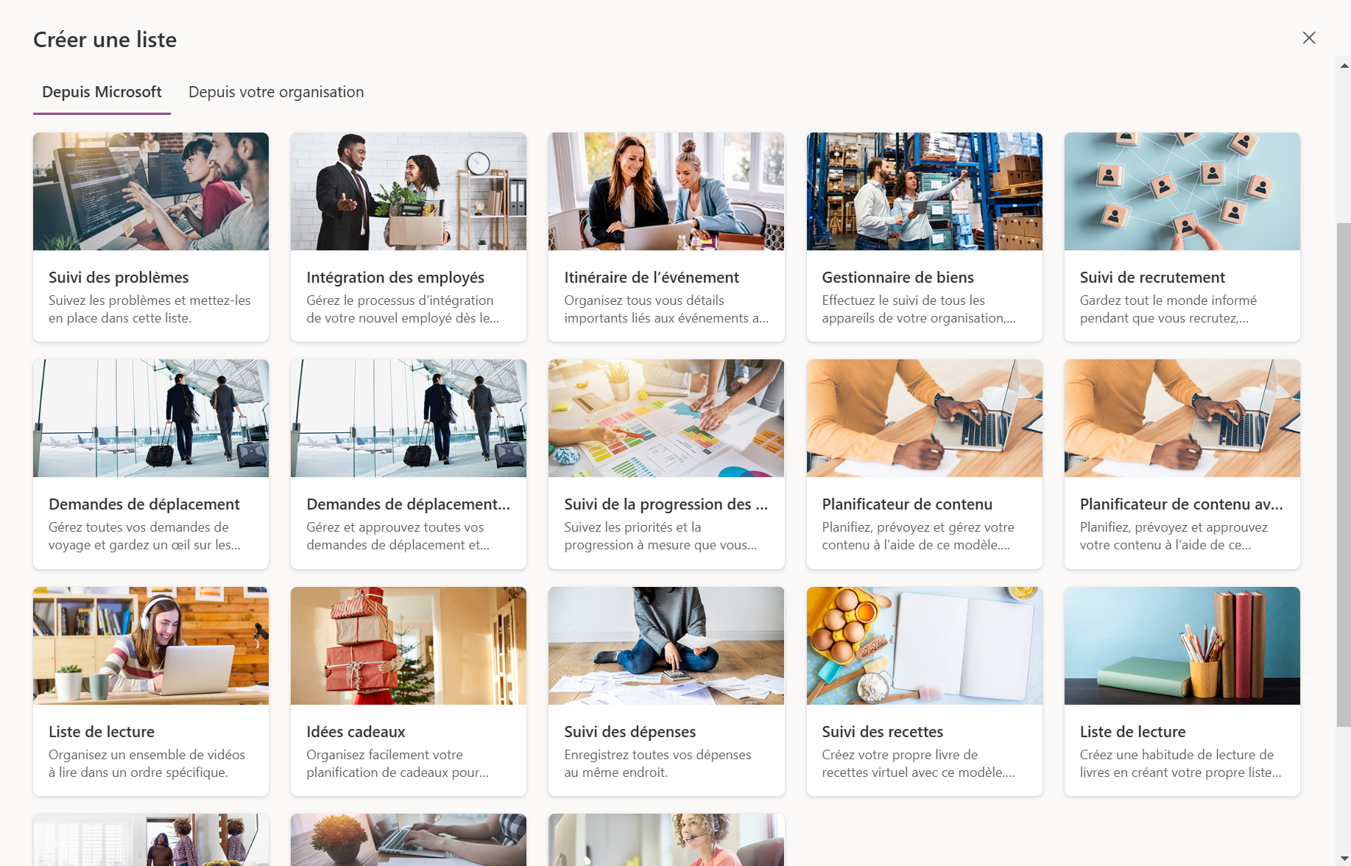Image resolution: width=1351 pixels, height=866 pixels.
Task: Click the headphones woman image of Liste de lecture
Action: tap(151, 646)
